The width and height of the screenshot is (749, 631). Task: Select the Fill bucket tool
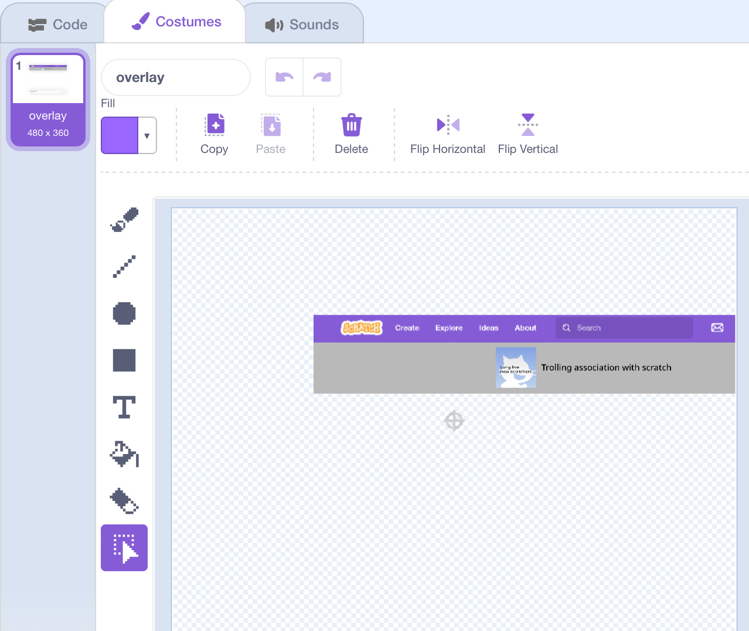(x=124, y=454)
